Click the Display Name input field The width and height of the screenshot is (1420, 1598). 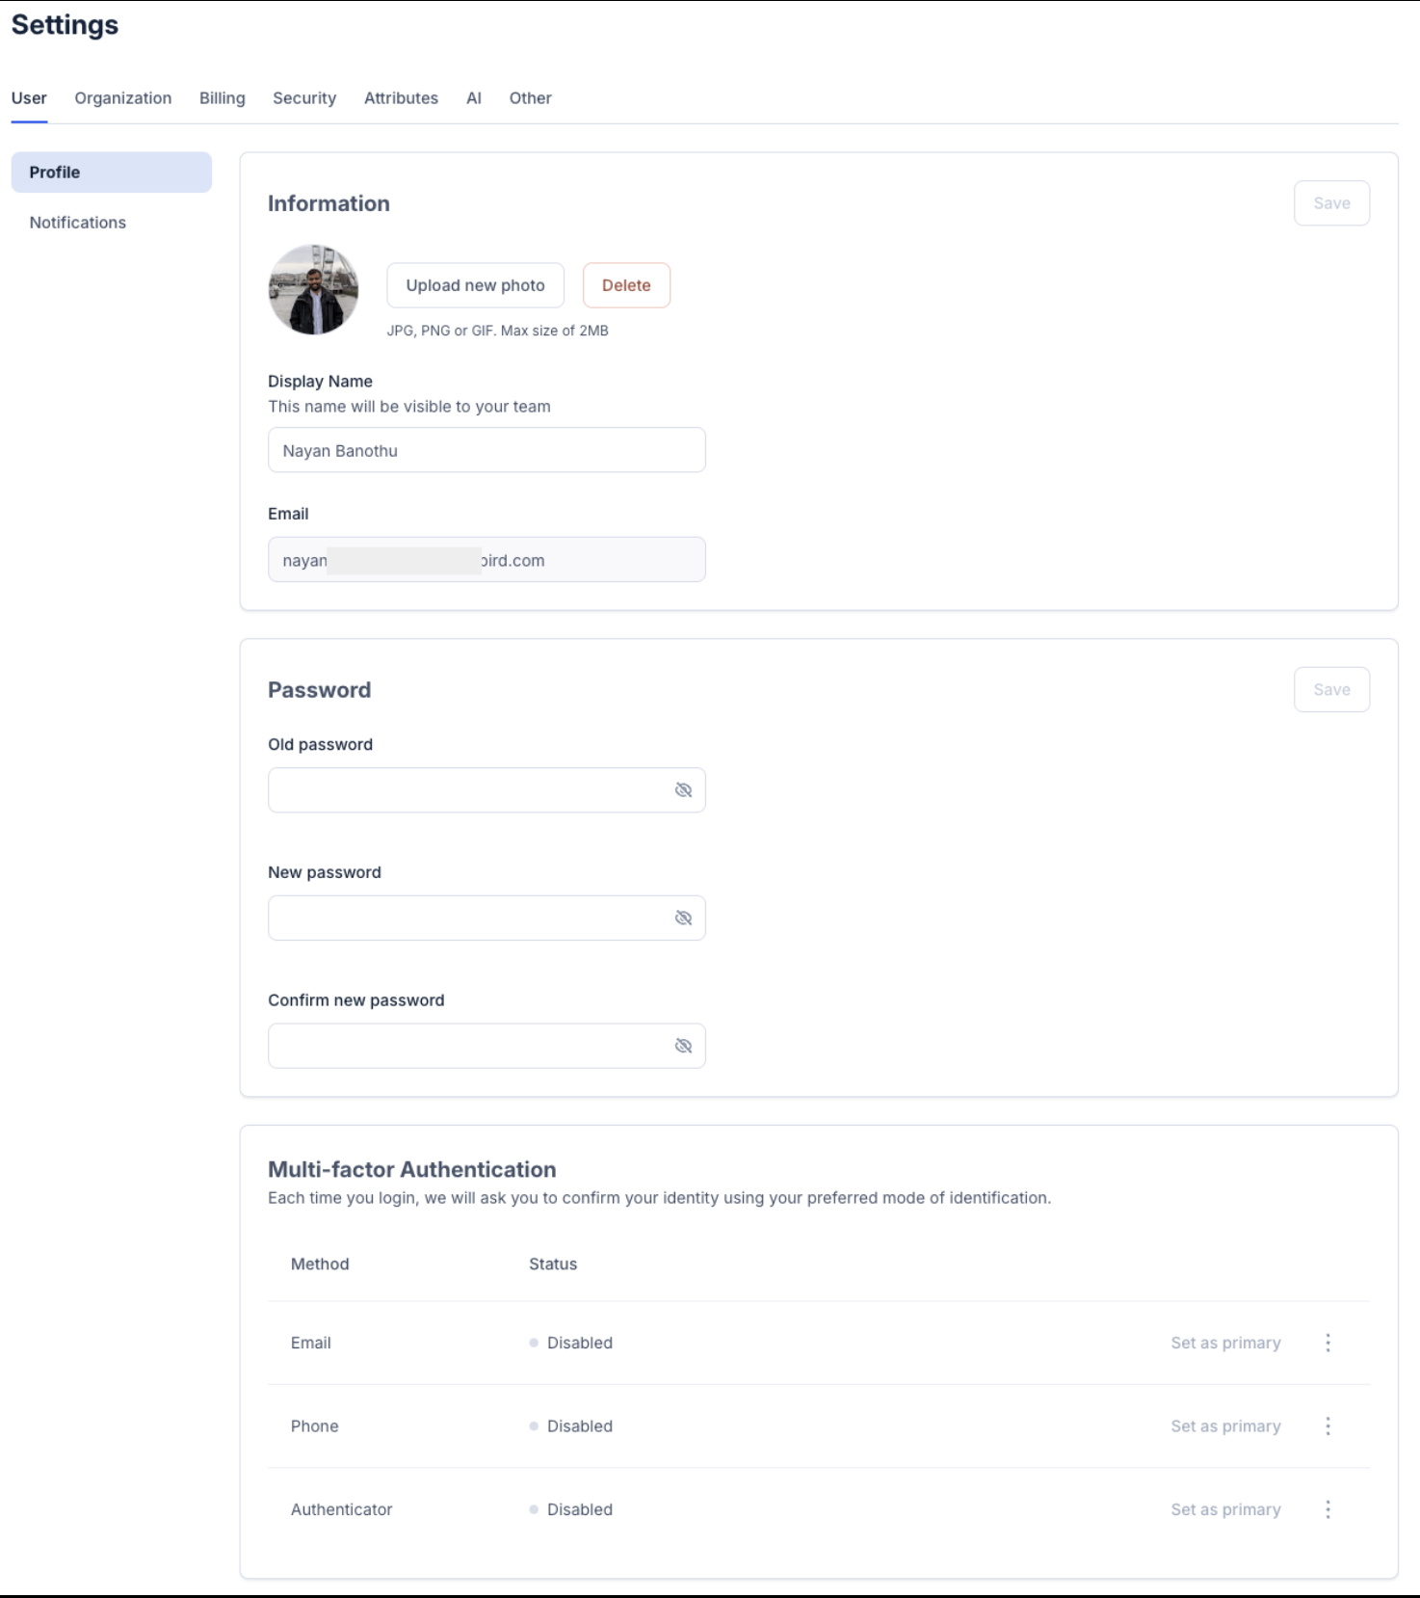coord(486,450)
